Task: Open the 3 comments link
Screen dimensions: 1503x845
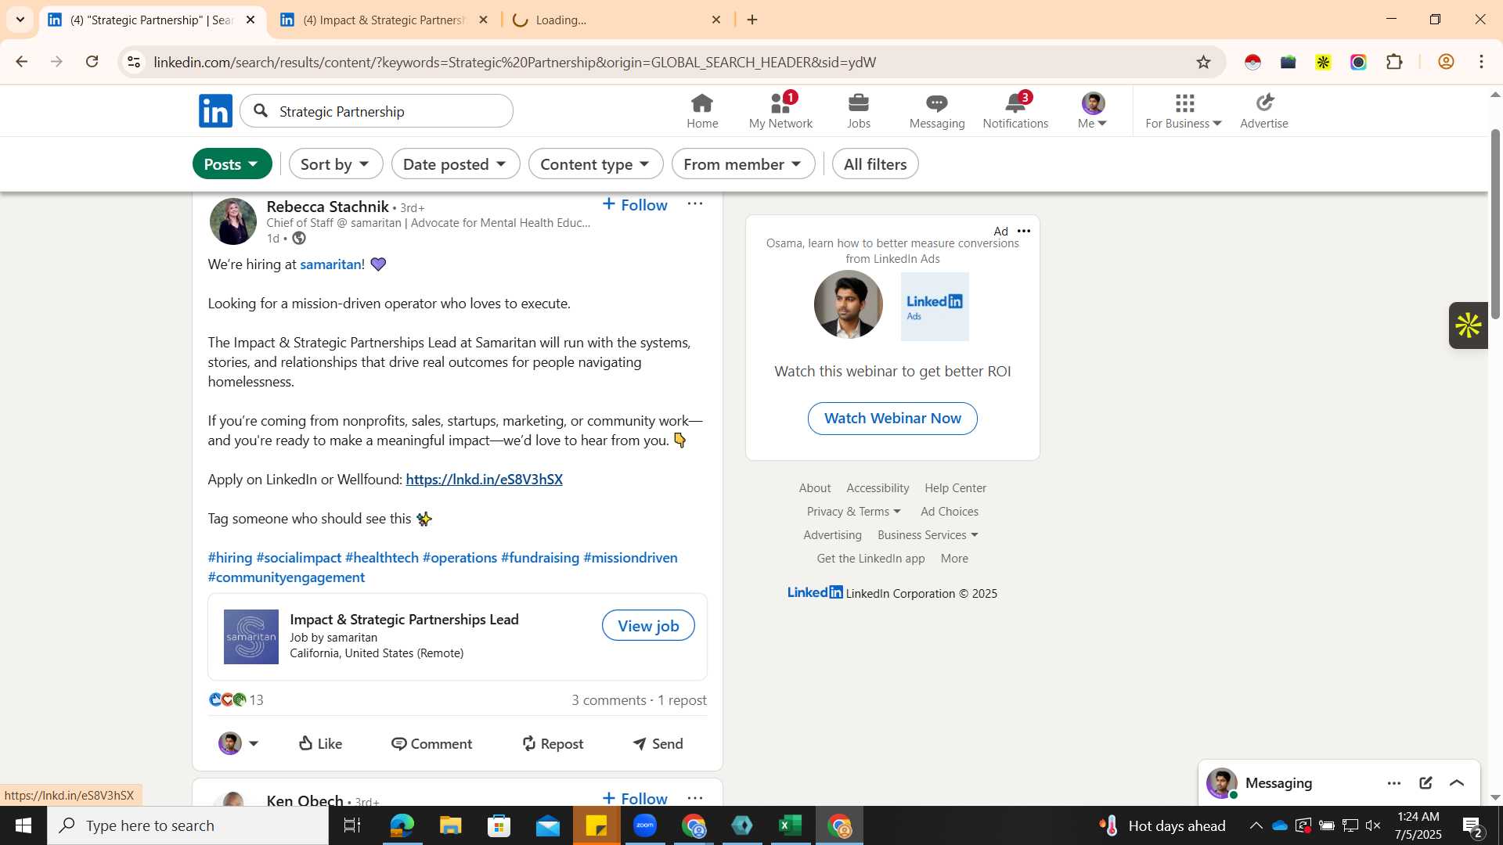Action: click(609, 700)
